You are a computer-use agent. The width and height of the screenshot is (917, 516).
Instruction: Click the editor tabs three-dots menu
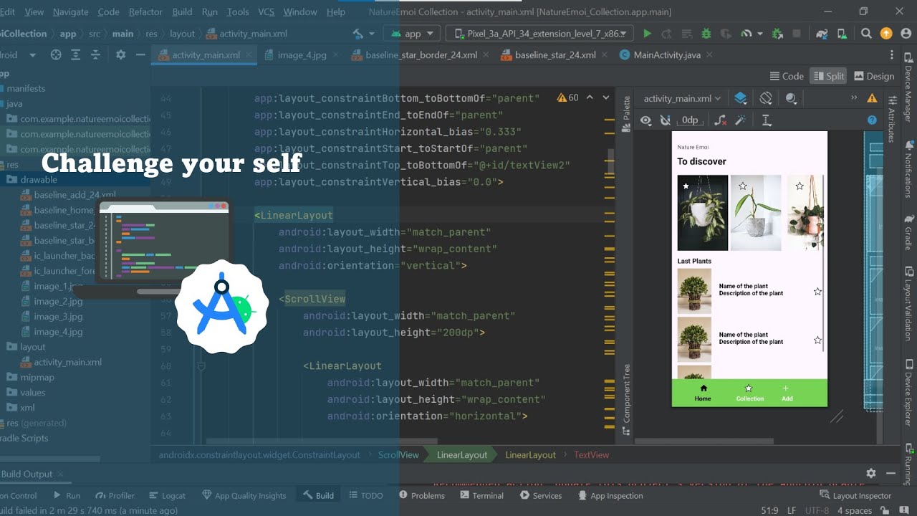892,54
